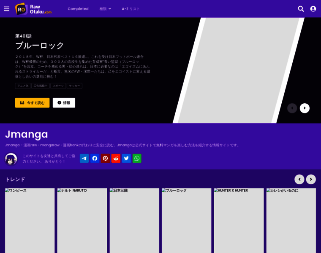Open the Completed menu item

pyautogui.click(x=78, y=9)
